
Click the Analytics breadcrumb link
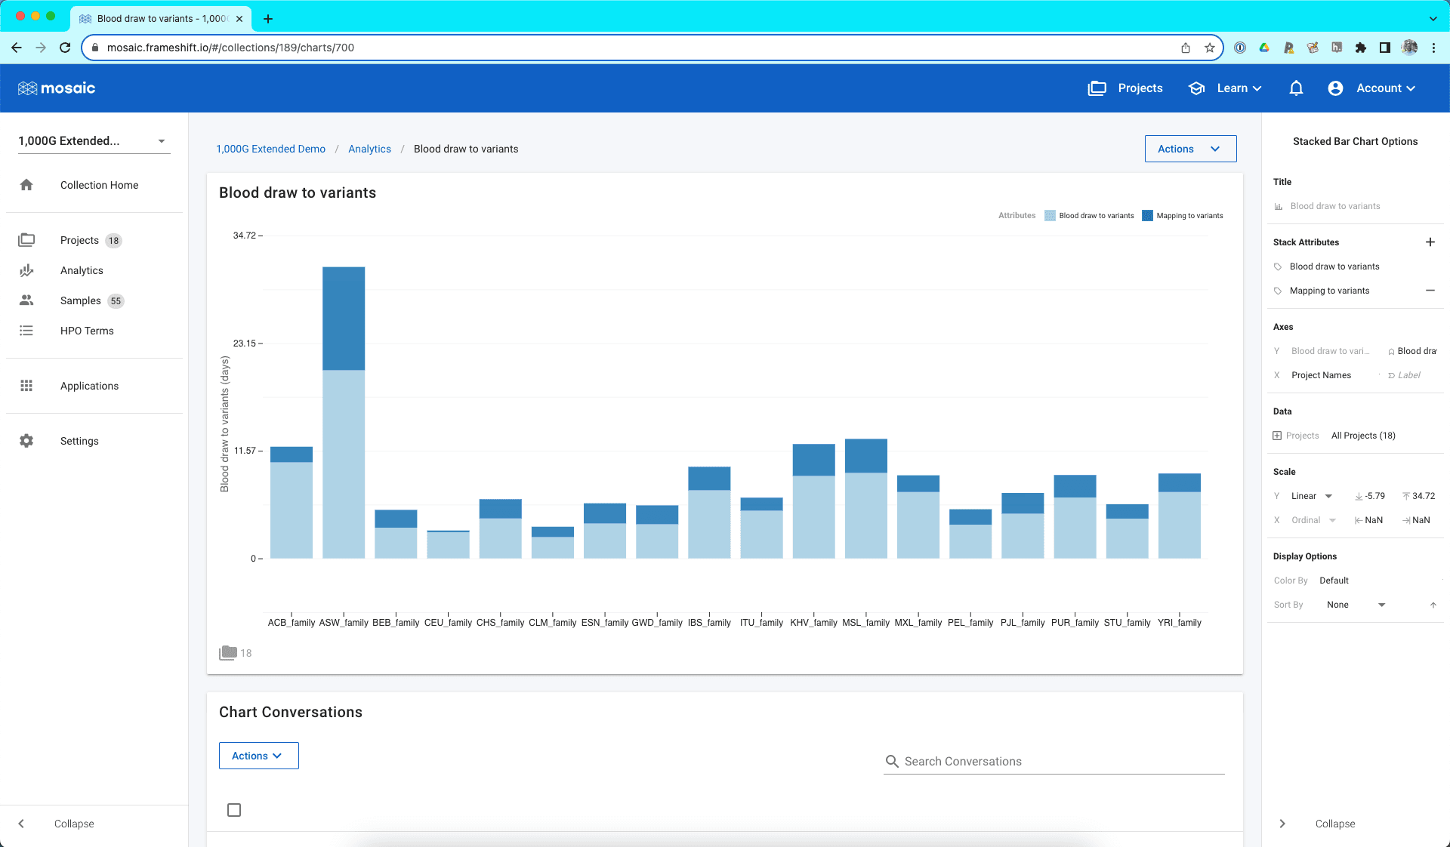[370, 149]
